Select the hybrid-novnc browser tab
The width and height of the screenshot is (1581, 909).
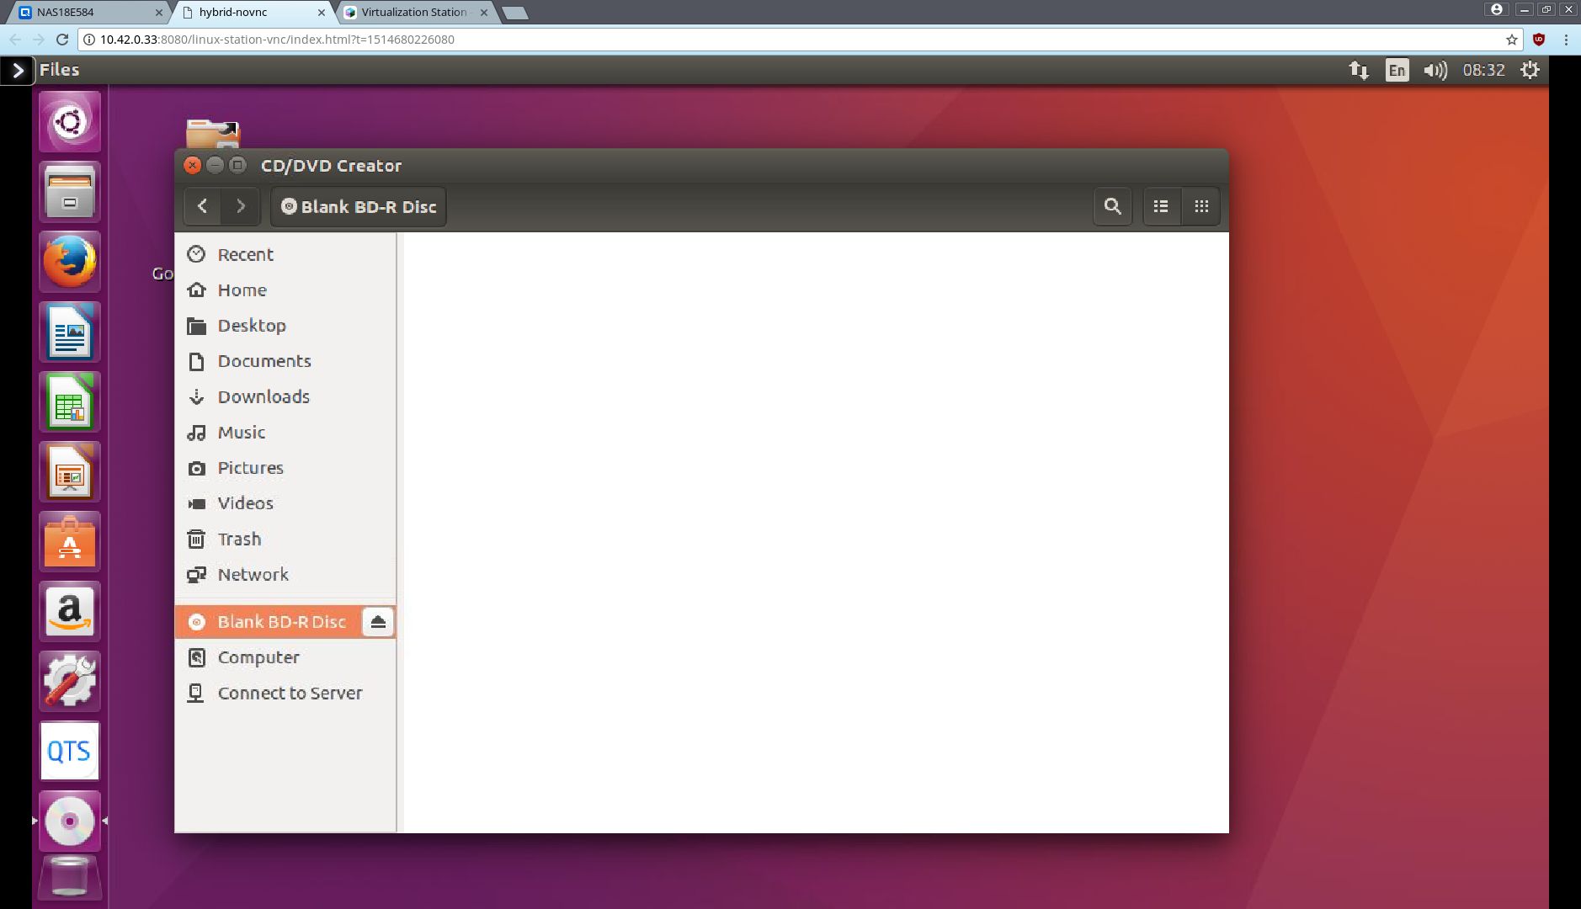click(254, 12)
